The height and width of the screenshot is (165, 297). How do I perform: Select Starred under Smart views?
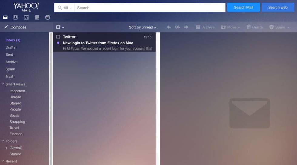click(x=15, y=103)
